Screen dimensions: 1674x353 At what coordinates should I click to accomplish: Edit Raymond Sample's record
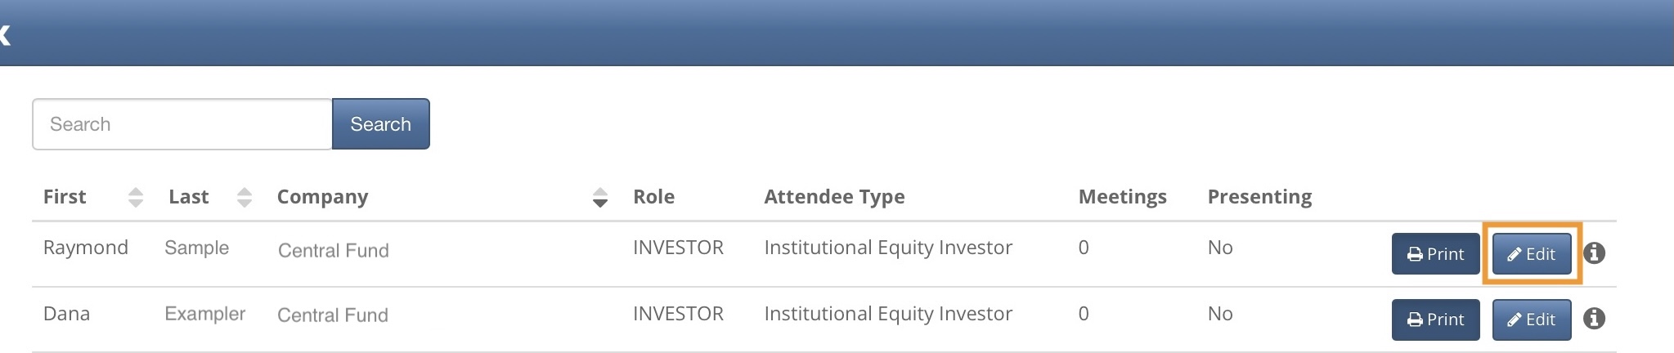[1532, 253]
